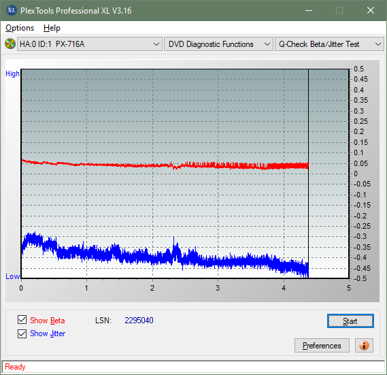
Task: Click the LSN value 2295040
Action: [139, 321]
